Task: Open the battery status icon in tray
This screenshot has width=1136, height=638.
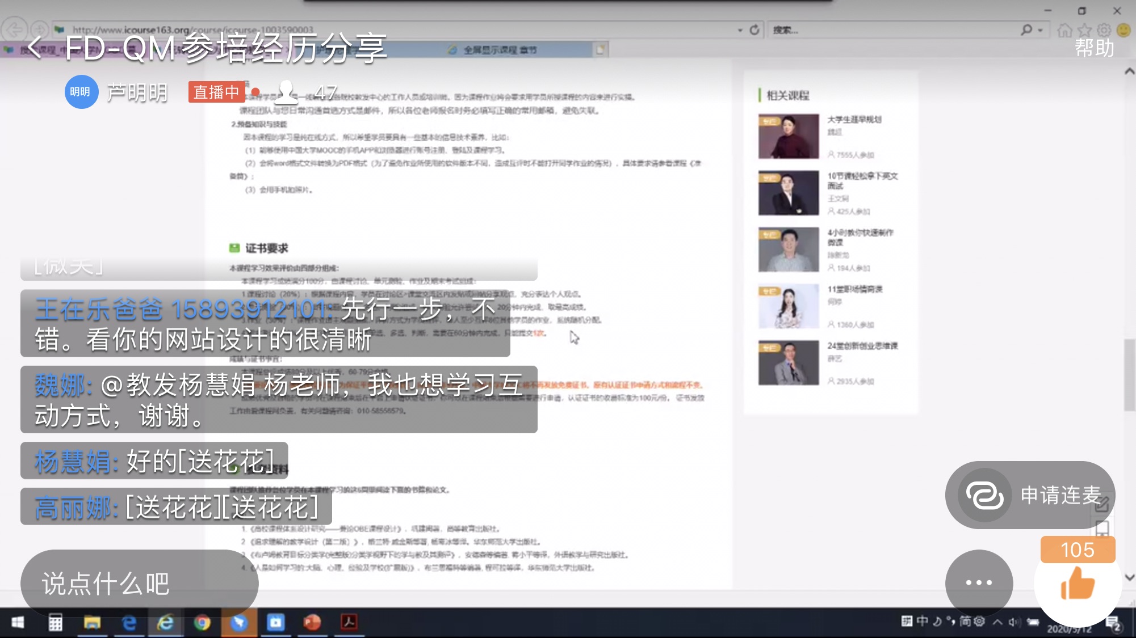Action: click(1033, 622)
